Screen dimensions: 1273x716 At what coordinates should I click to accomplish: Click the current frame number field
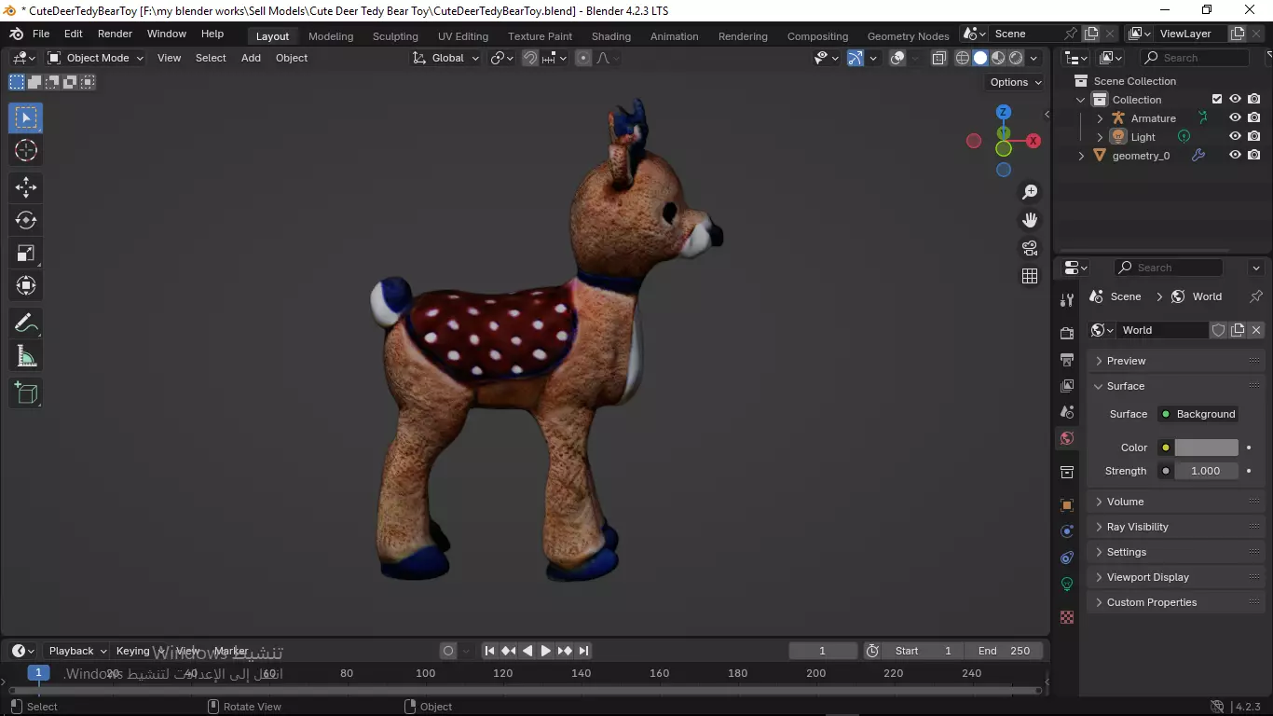pos(823,651)
